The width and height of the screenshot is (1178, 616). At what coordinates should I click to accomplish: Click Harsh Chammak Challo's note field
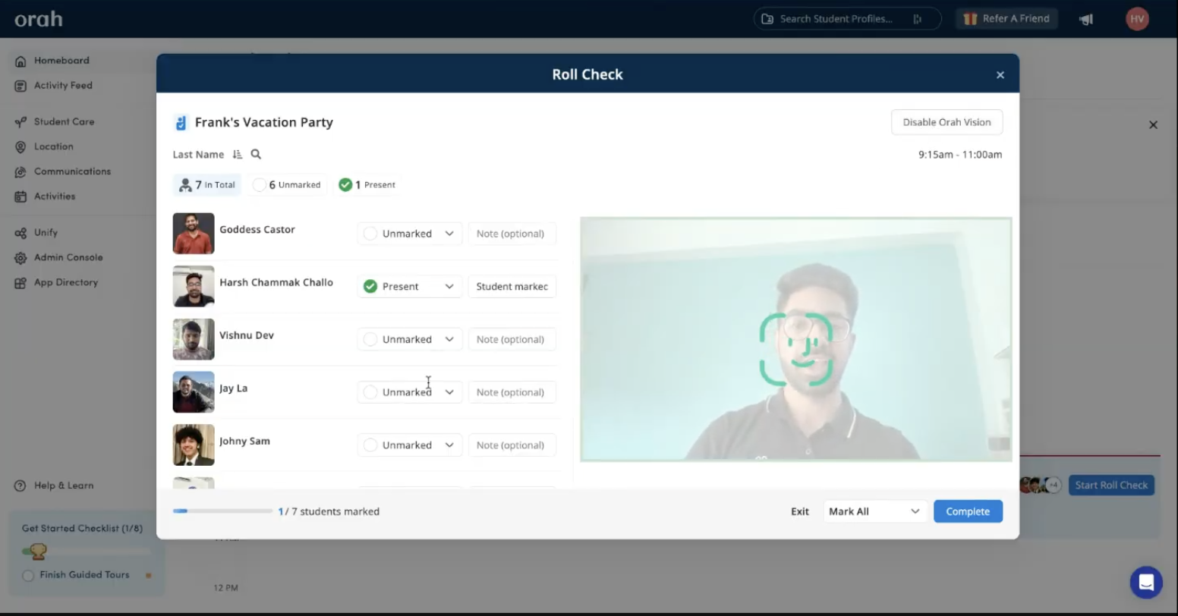pyautogui.click(x=512, y=286)
